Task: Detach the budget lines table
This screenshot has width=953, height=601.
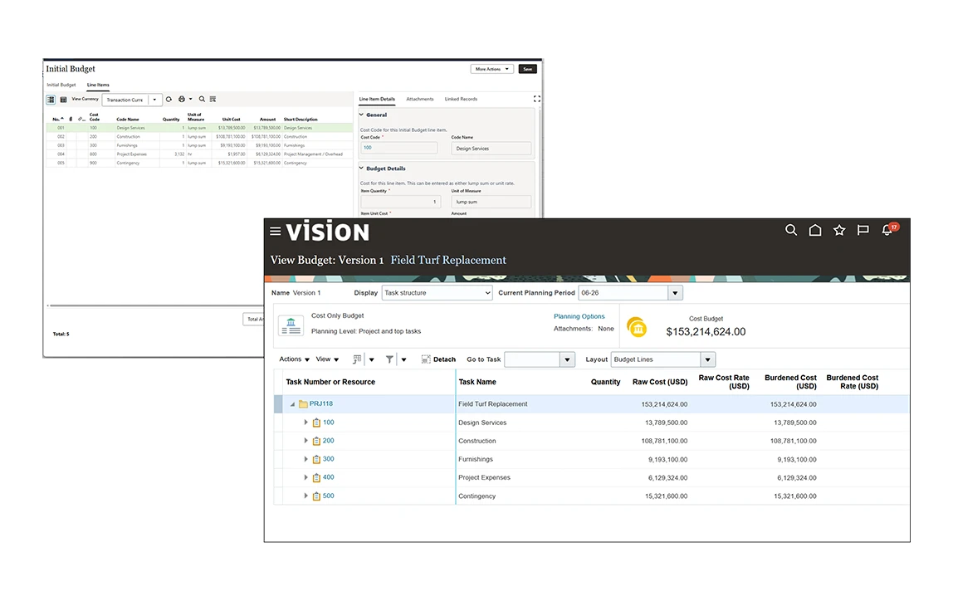Action: (438, 359)
